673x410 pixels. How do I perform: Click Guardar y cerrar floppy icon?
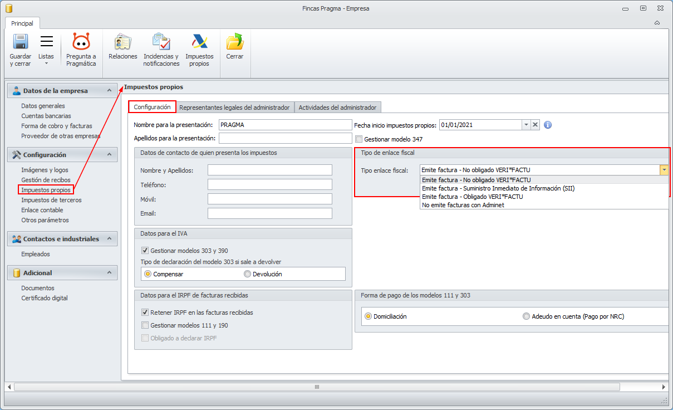click(21, 42)
